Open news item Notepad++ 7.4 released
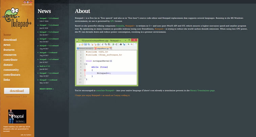Screen dimensions: 256x137 [x=48, y=80]
